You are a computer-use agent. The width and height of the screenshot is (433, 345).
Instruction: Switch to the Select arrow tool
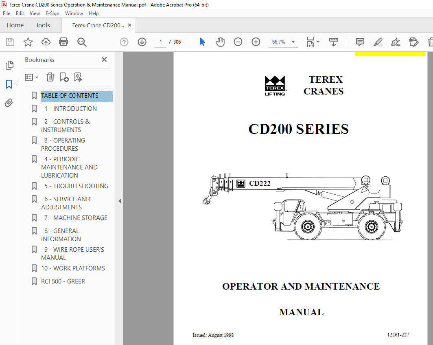(x=202, y=42)
